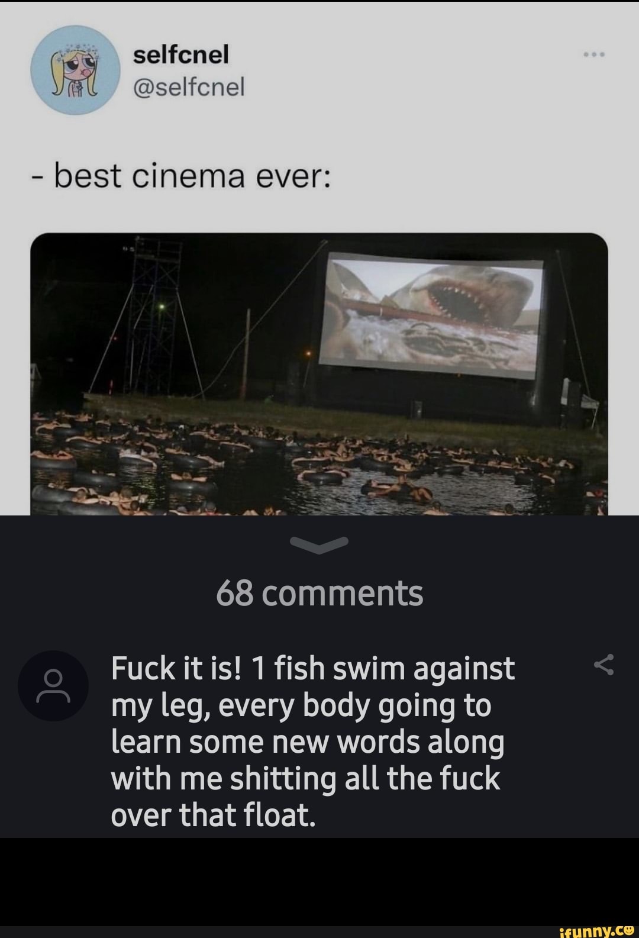
Task: Tap the bold selfcnel display name
Action: click(181, 55)
